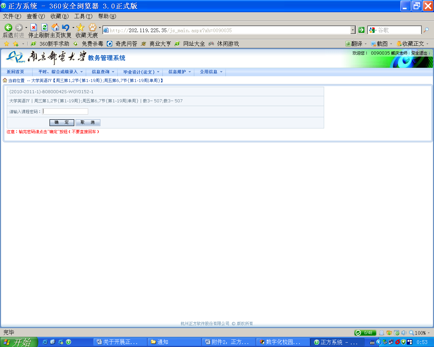Image resolution: width=434 pixels, height=347 pixels.
Task: Open the 信息查询 dropdown menu
Action: tap(103, 72)
